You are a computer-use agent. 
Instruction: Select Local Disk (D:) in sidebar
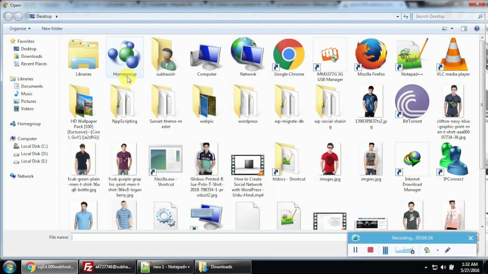click(x=34, y=154)
